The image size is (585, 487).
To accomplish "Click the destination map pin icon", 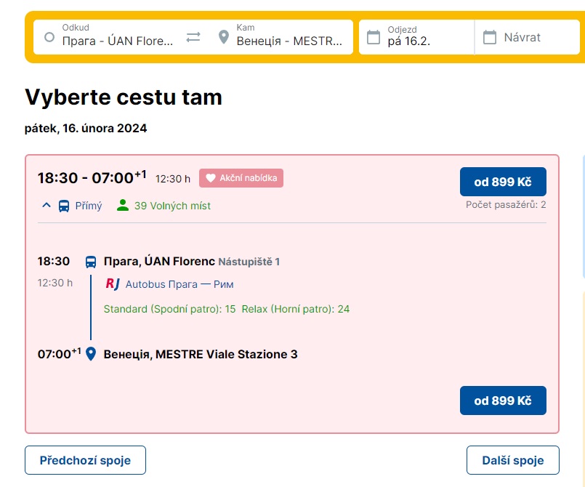I will (224, 37).
